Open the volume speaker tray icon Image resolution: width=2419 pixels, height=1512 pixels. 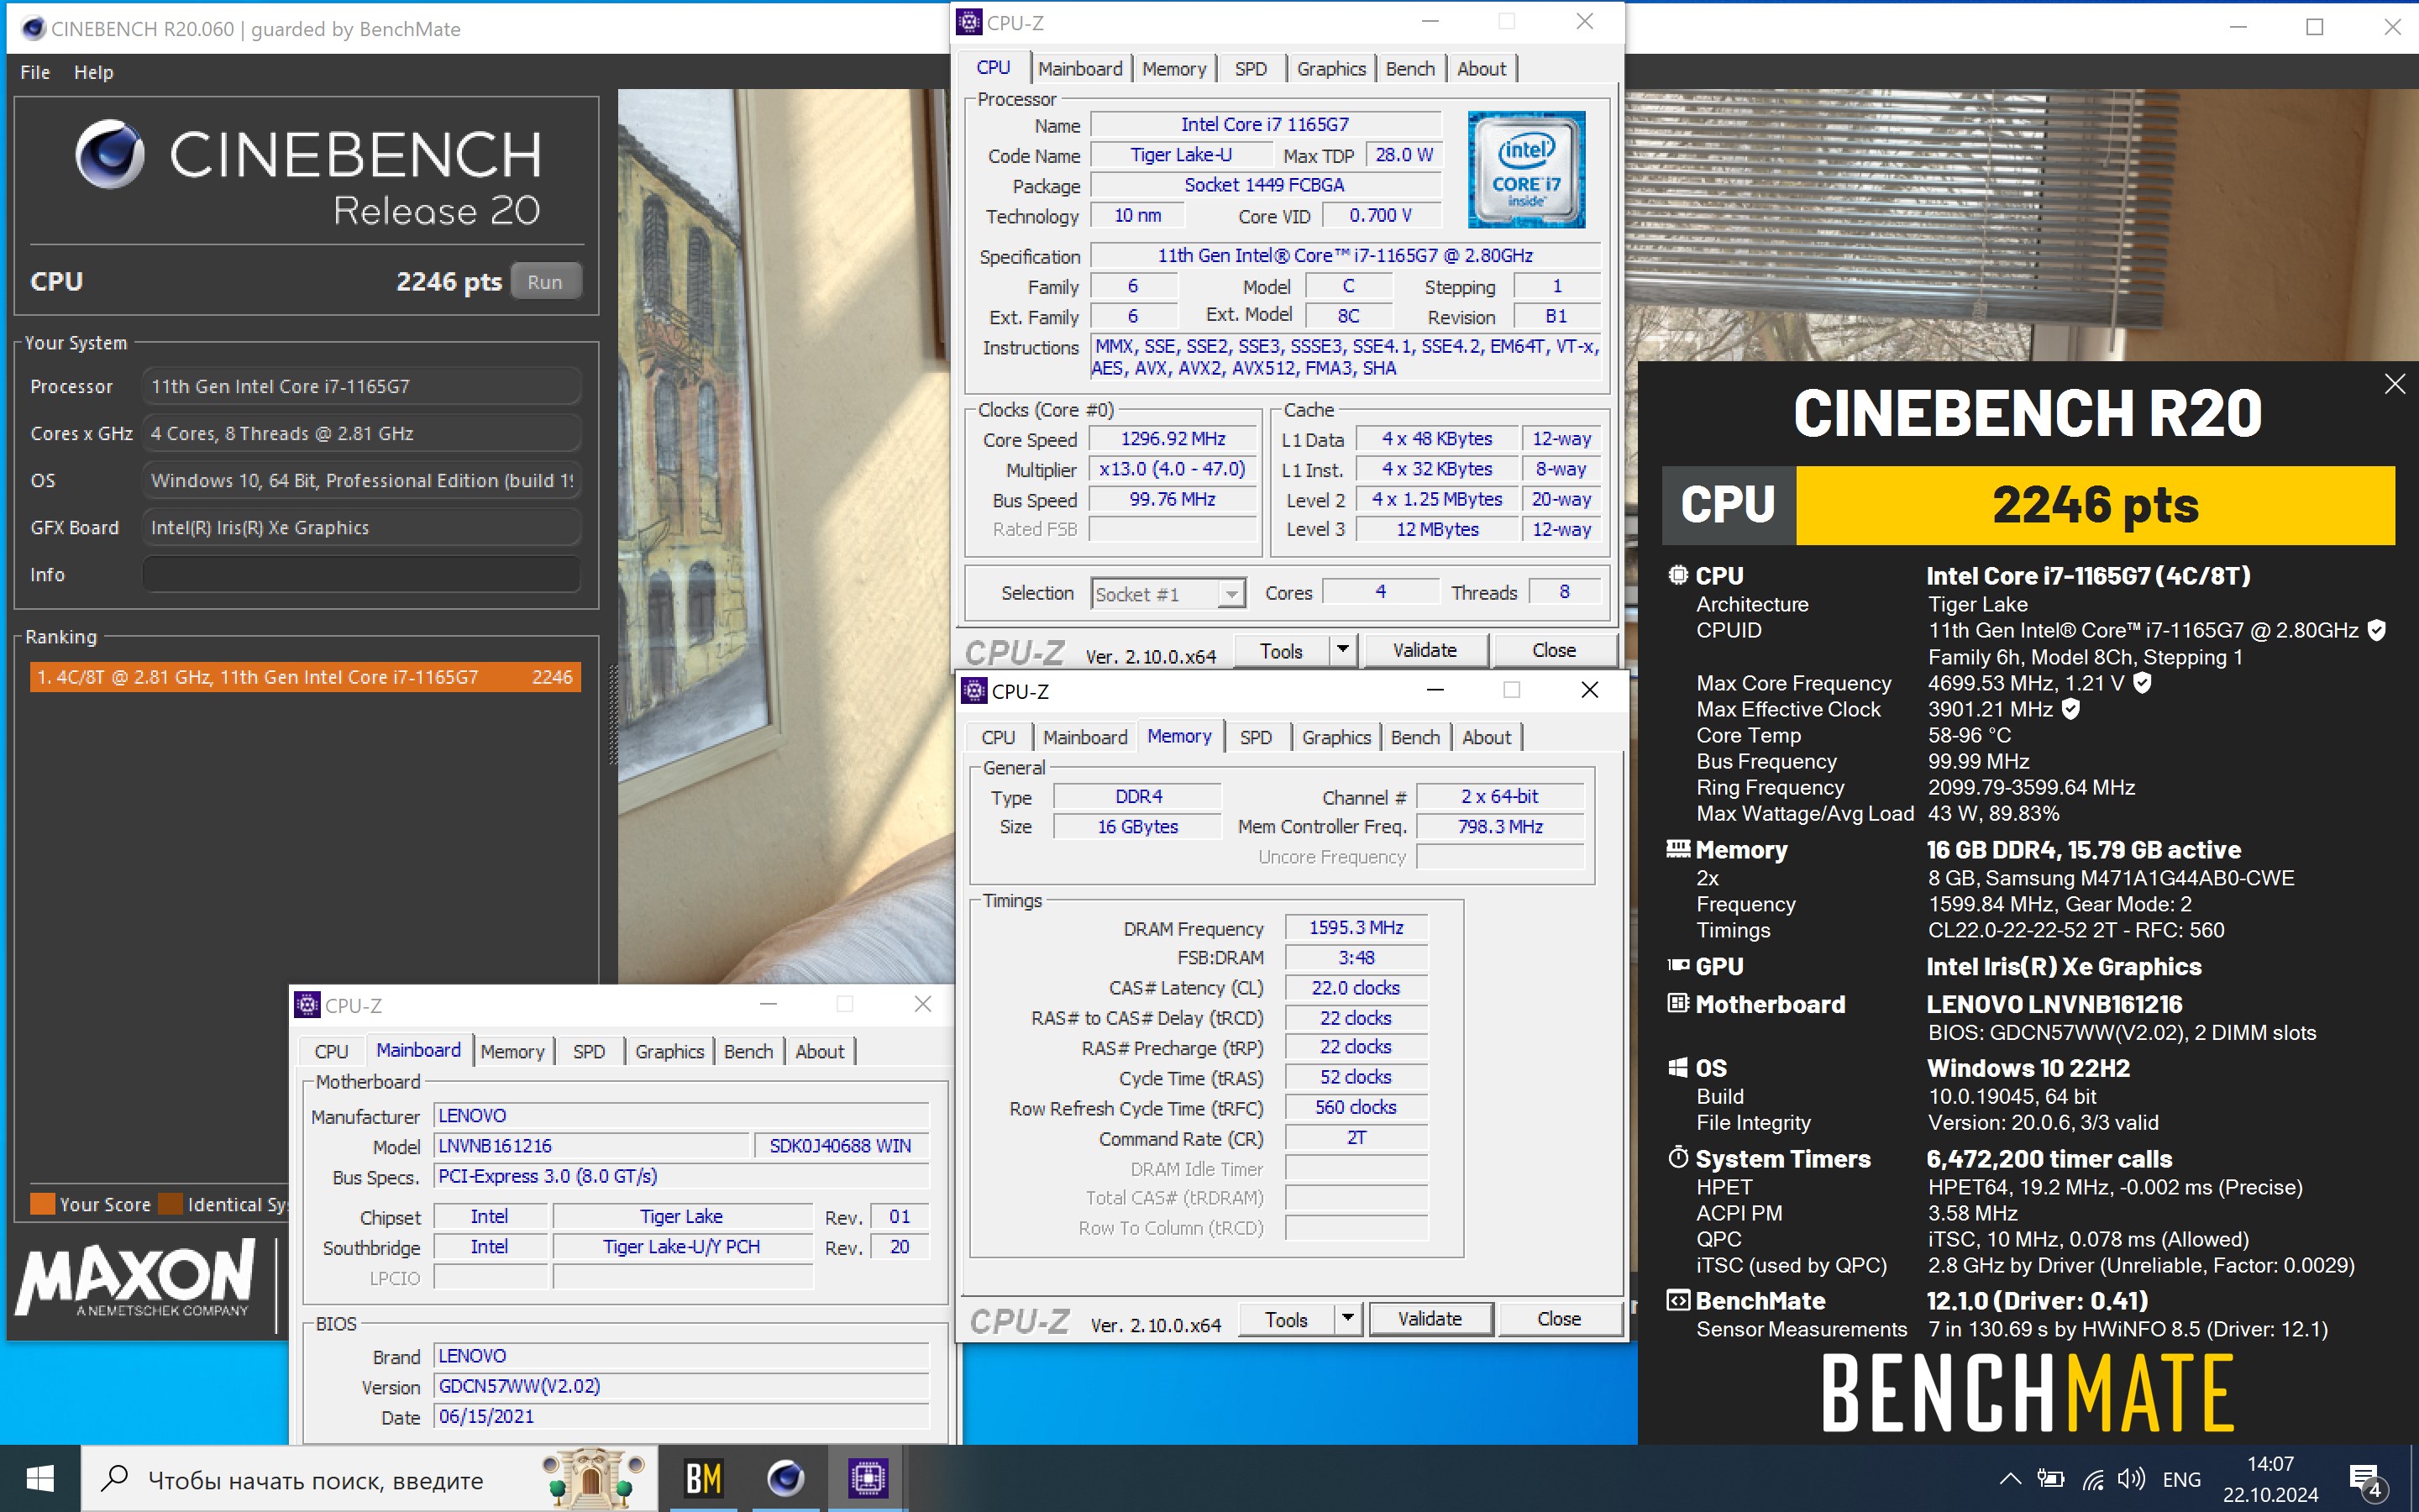(2132, 1479)
